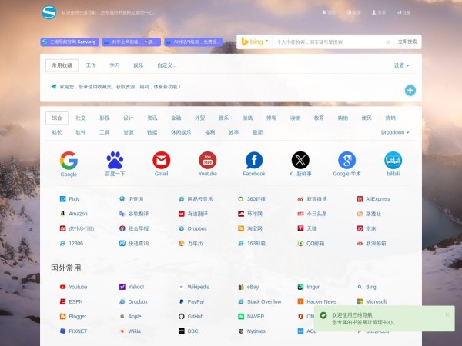Expand the bing search engine selector
This screenshot has width=462, height=346.
tap(254, 42)
